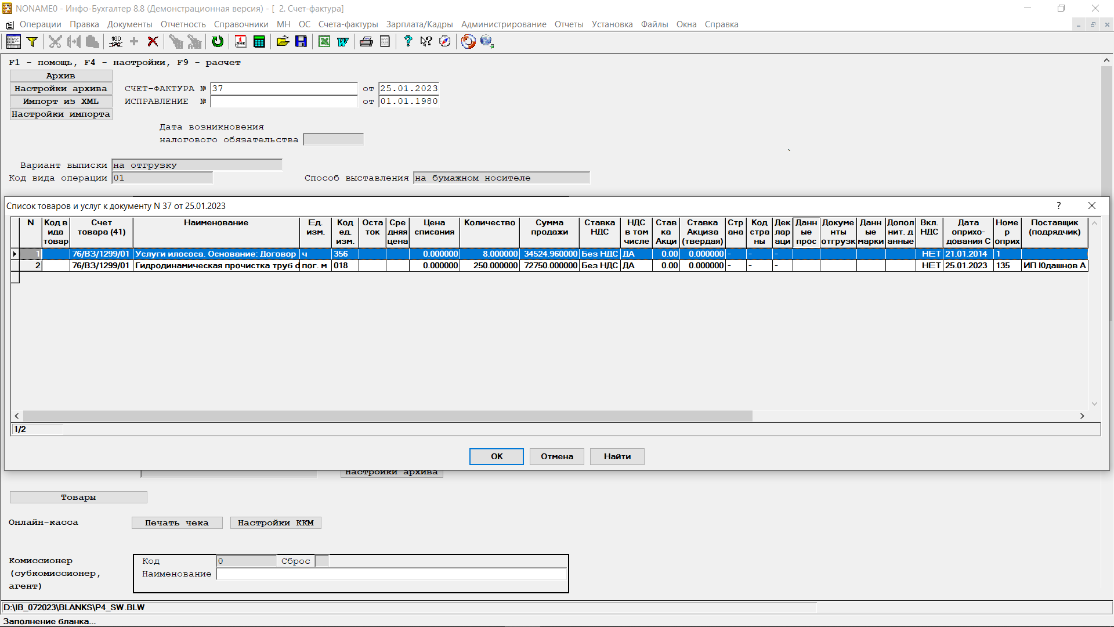Click the Настройки ККМ button
The image size is (1114, 627).
pyautogui.click(x=276, y=522)
